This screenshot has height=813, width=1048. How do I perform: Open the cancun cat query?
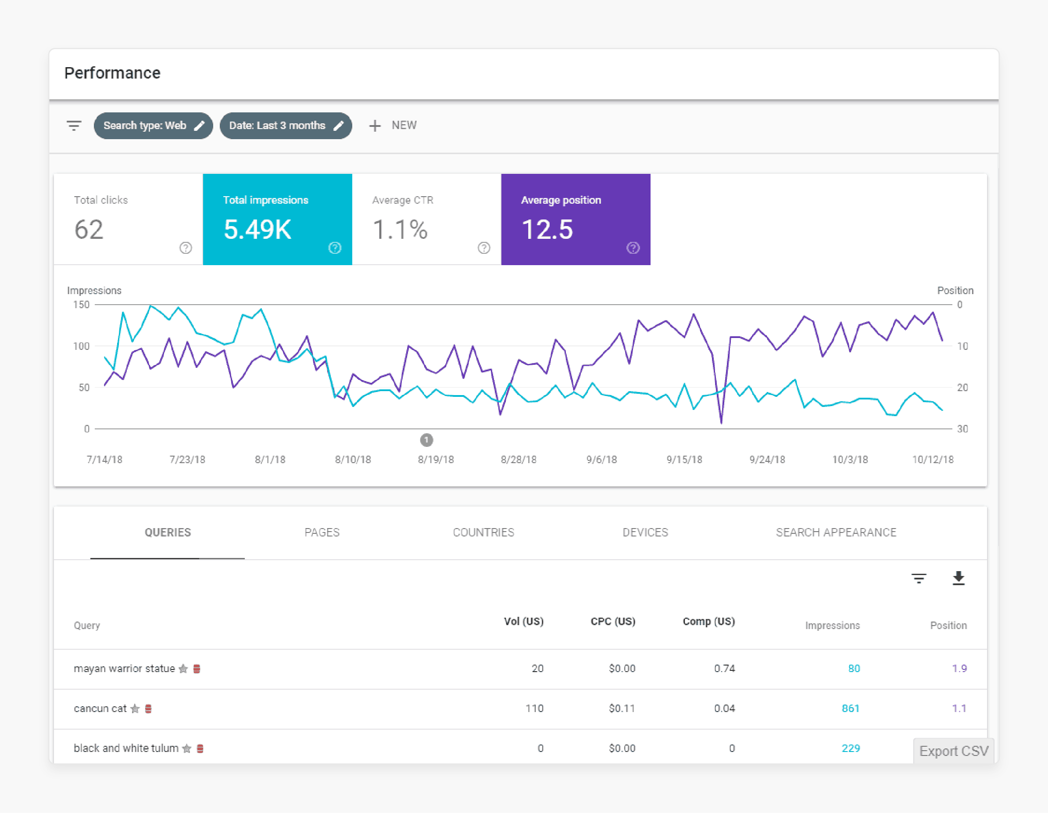click(x=100, y=709)
